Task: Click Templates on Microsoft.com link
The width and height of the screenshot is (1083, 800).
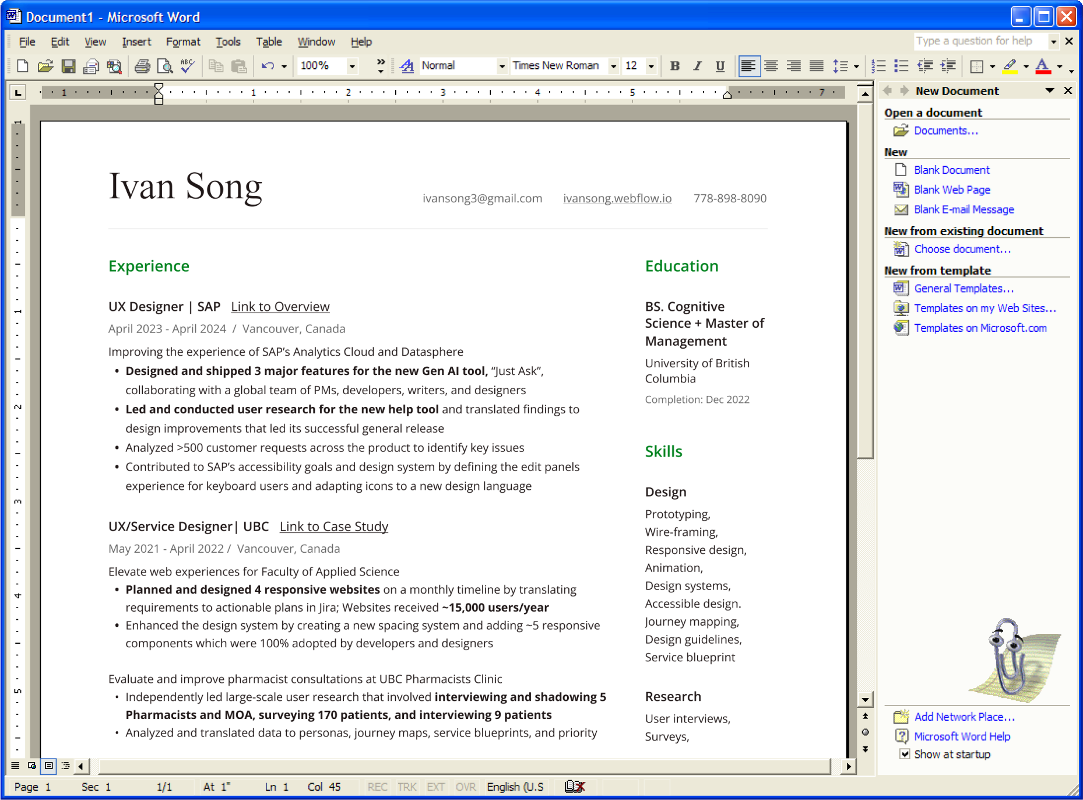Action: [x=980, y=328]
